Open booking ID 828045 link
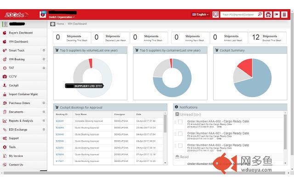 pos(60,121)
